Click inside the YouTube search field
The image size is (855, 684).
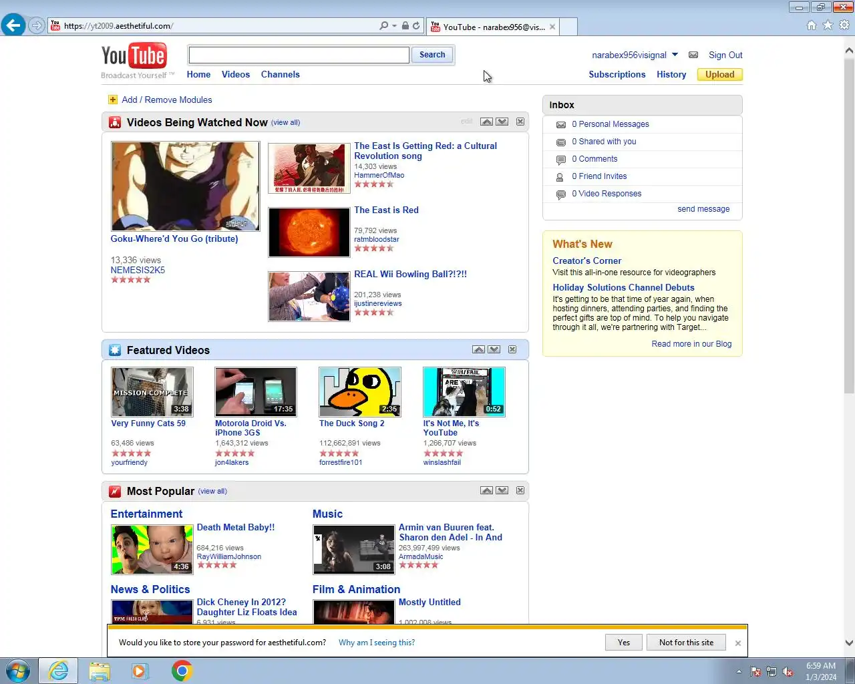[299, 55]
